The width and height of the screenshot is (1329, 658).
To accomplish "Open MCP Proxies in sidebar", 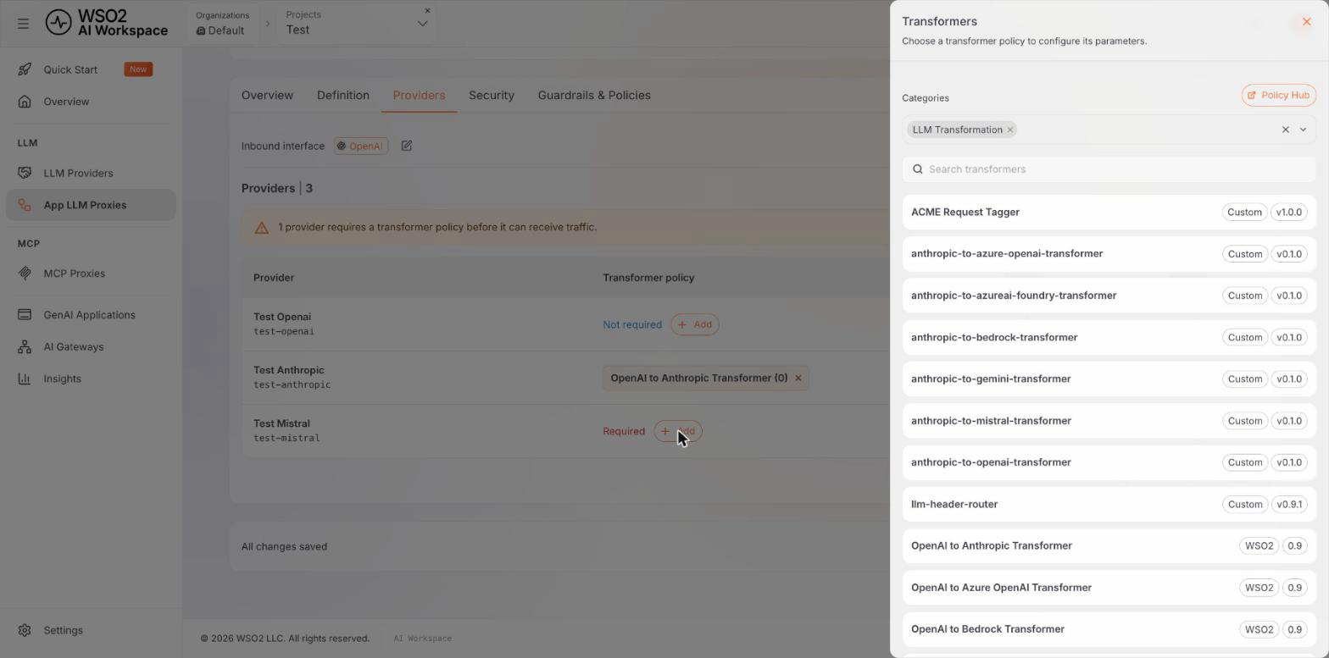I will click(x=91, y=274).
